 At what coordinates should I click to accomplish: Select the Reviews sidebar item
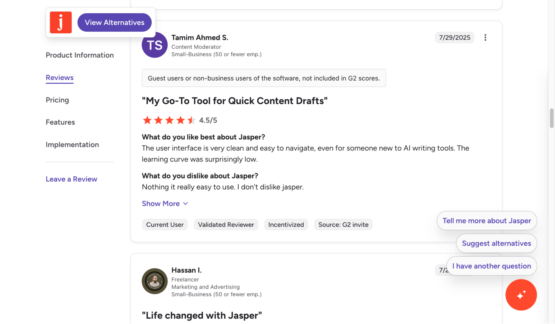(60, 77)
